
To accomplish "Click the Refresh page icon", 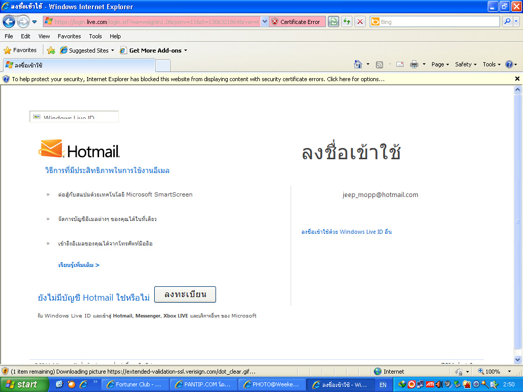I will tap(347, 22).
